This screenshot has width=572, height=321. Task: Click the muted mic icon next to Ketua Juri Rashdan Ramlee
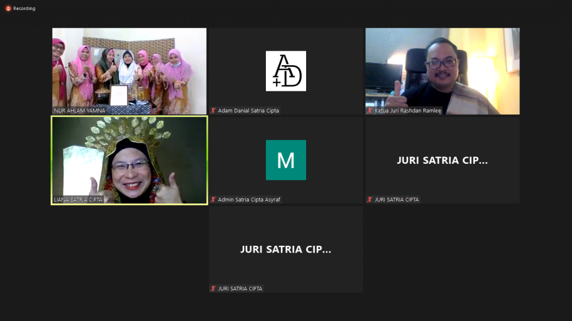pos(370,110)
